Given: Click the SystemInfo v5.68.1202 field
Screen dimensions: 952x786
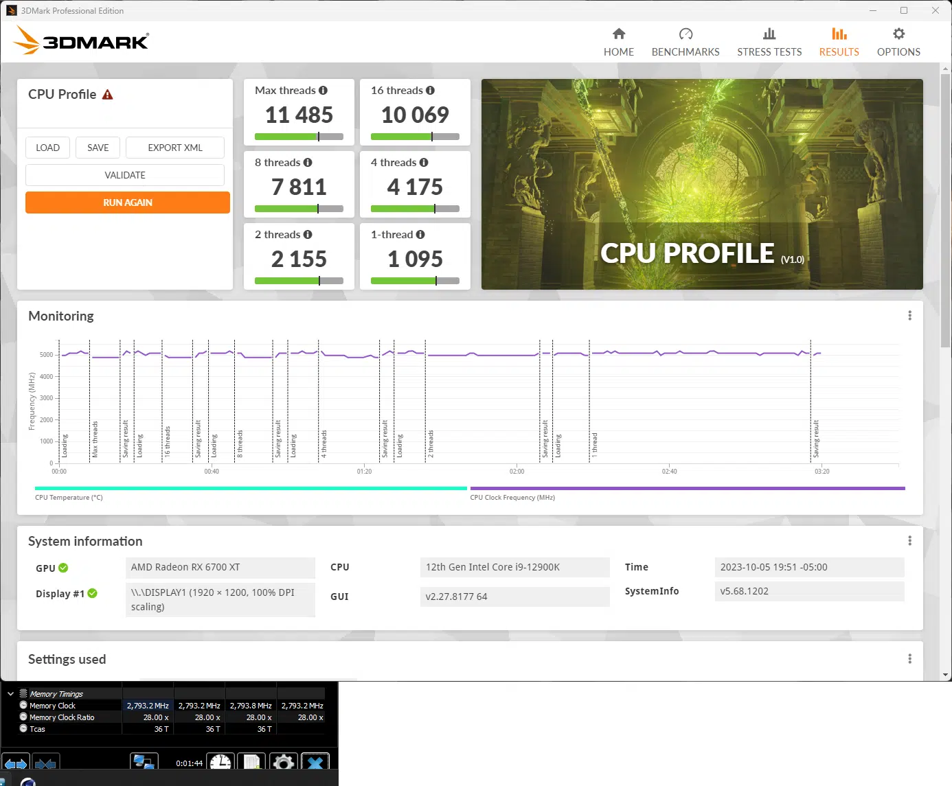Looking at the screenshot, I should 810,592.
